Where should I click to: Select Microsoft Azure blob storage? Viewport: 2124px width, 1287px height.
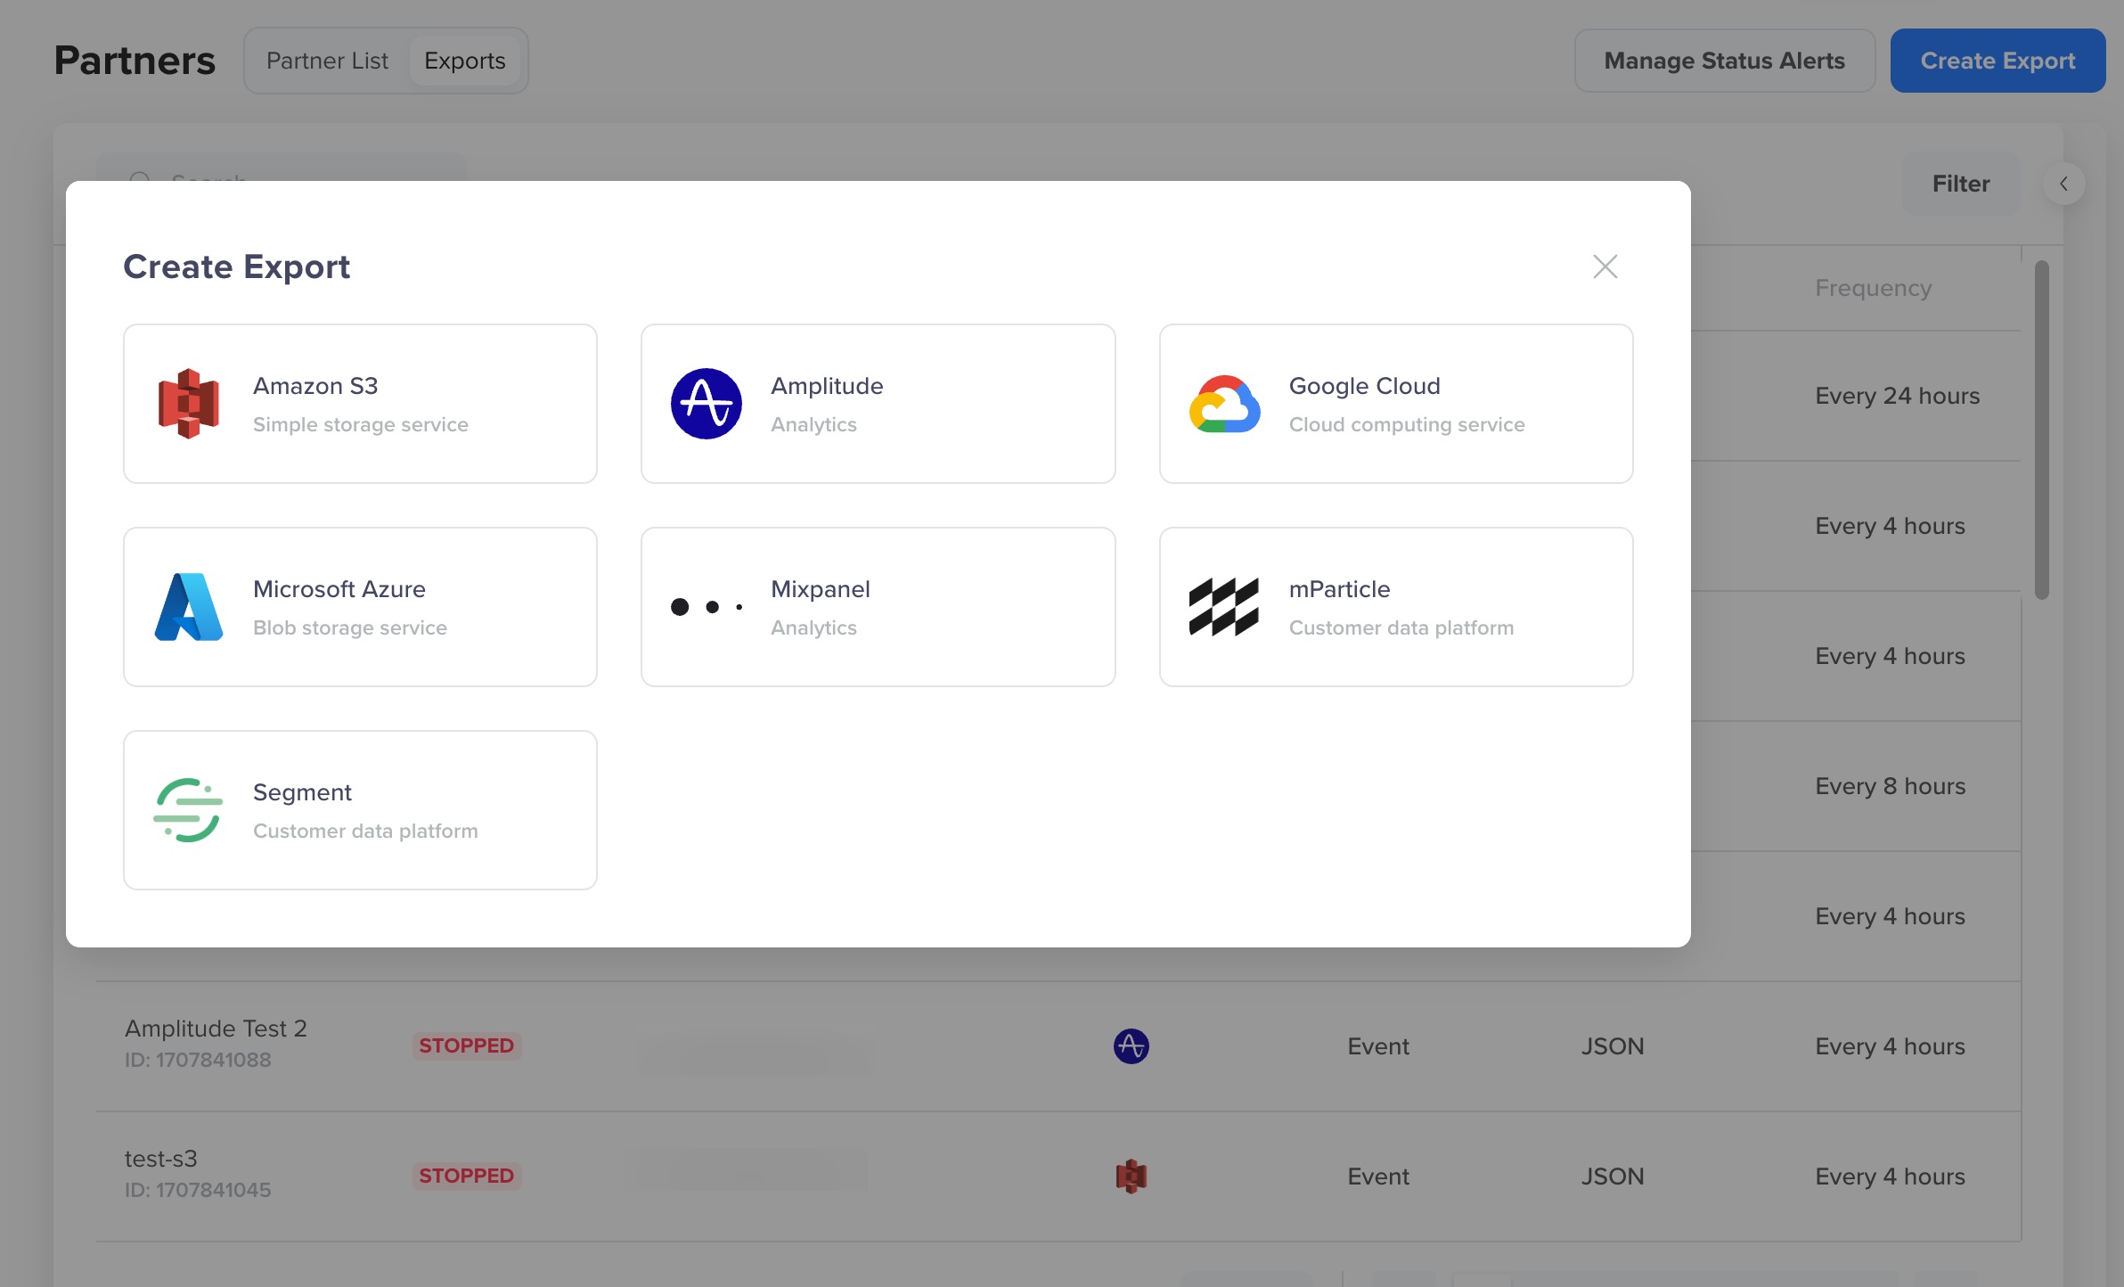(x=360, y=605)
